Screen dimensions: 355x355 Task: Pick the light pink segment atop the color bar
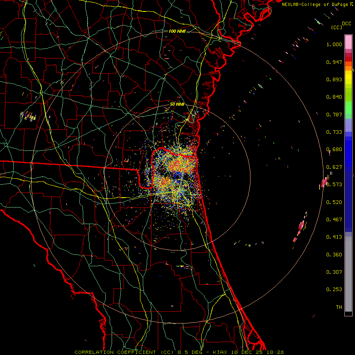348,42
